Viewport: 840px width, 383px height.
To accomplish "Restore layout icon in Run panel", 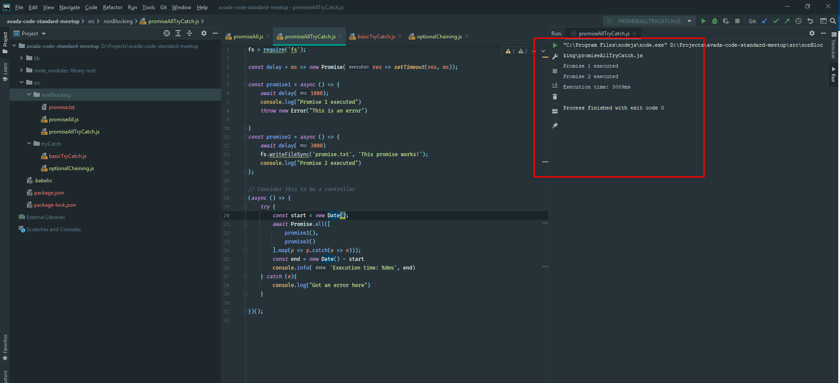I will (x=555, y=111).
